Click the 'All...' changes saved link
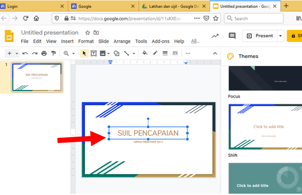 (x=195, y=41)
